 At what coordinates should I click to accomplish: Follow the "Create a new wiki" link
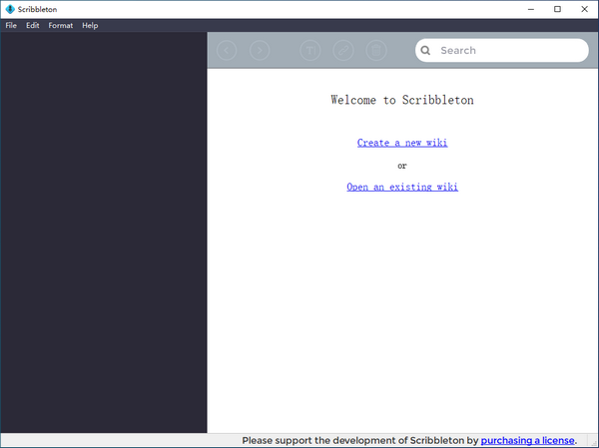402,143
